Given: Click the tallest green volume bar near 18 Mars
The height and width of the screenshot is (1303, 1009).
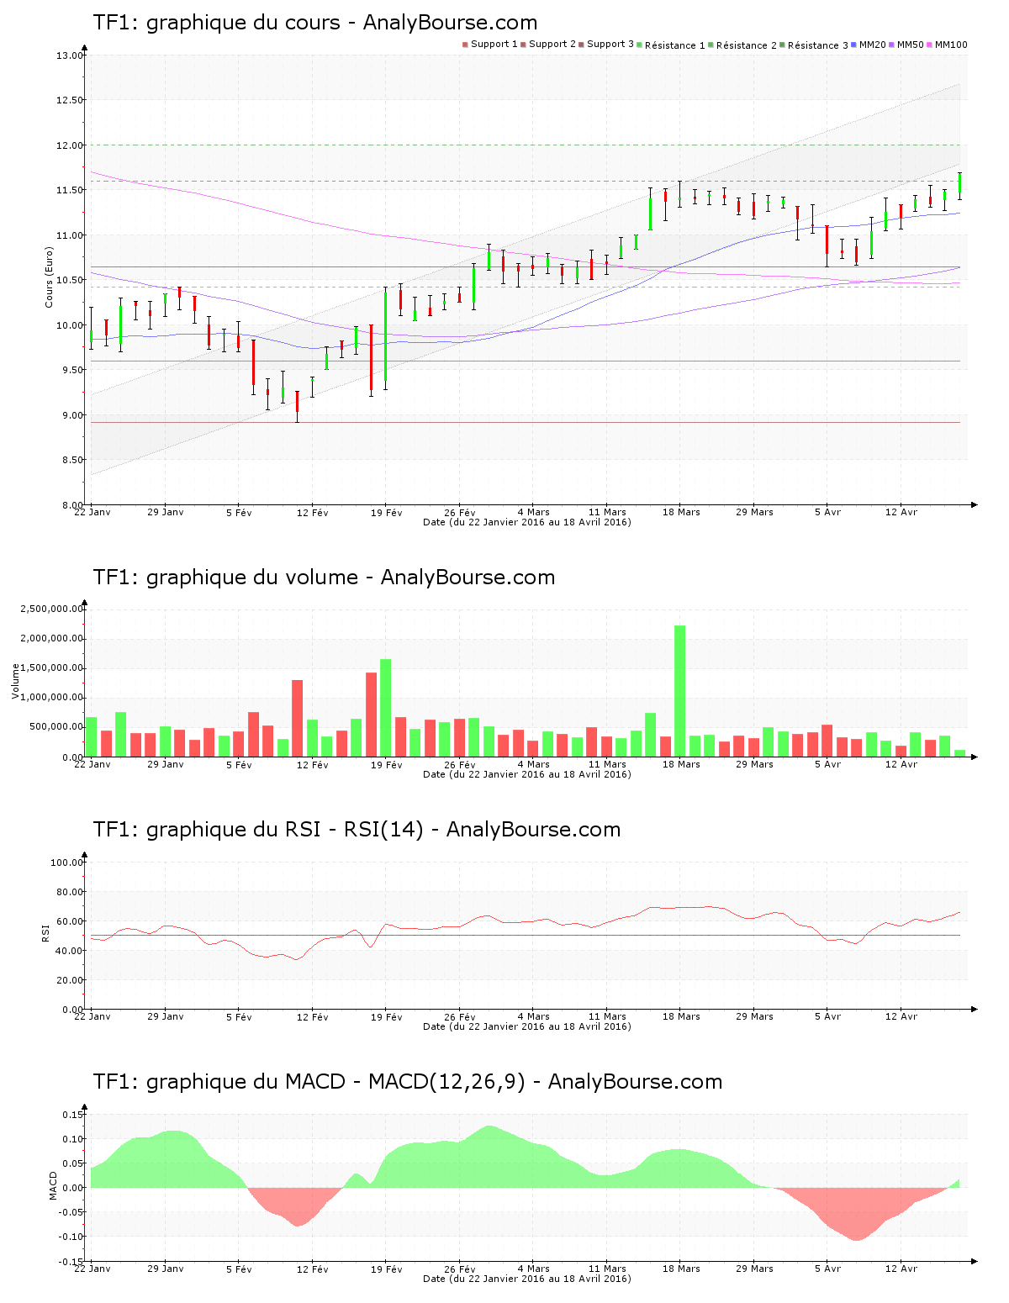Looking at the screenshot, I should [680, 691].
